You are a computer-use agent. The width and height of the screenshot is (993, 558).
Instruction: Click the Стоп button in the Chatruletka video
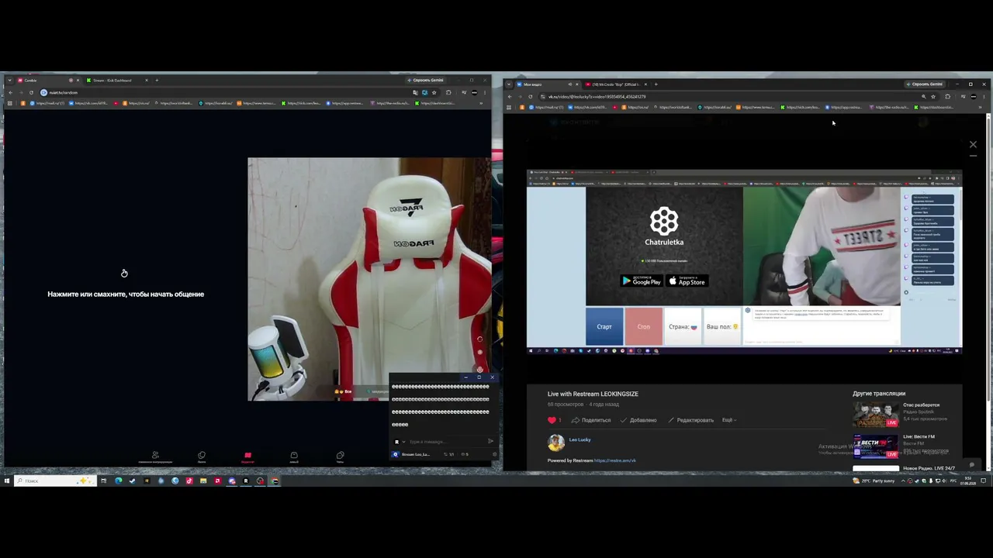644,326
